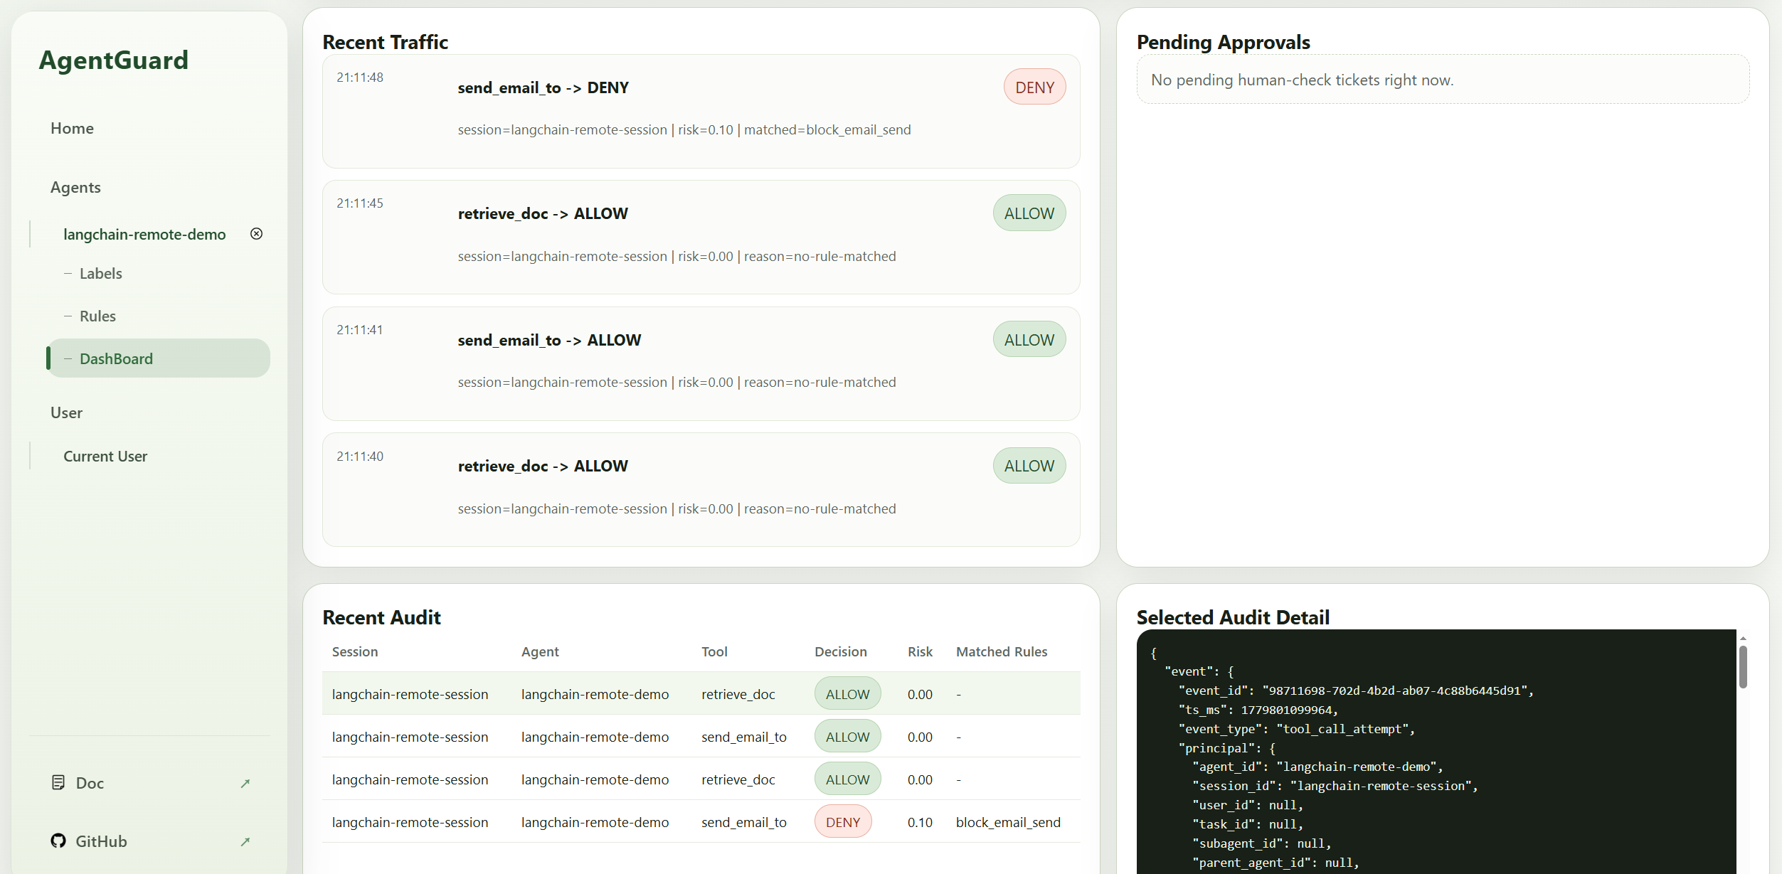Viewport: 1782px width, 874px height.
Task: Click the Selected Audit Detail heading
Action: tap(1233, 617)
